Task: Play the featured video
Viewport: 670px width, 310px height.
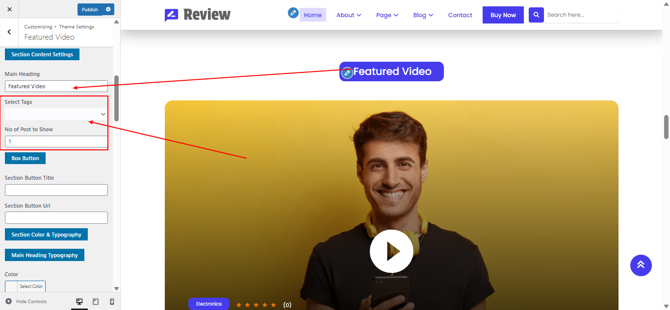Action: (391, 251)
